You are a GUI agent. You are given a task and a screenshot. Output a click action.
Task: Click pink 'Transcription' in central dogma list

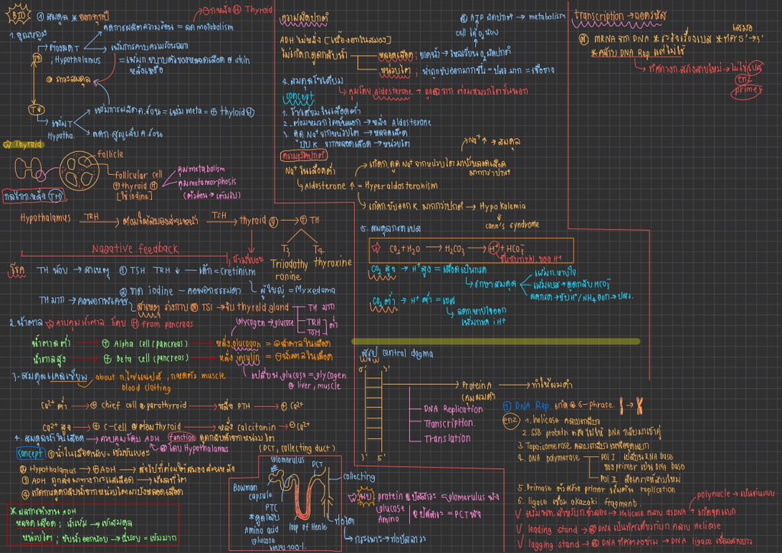click(449, 423)
